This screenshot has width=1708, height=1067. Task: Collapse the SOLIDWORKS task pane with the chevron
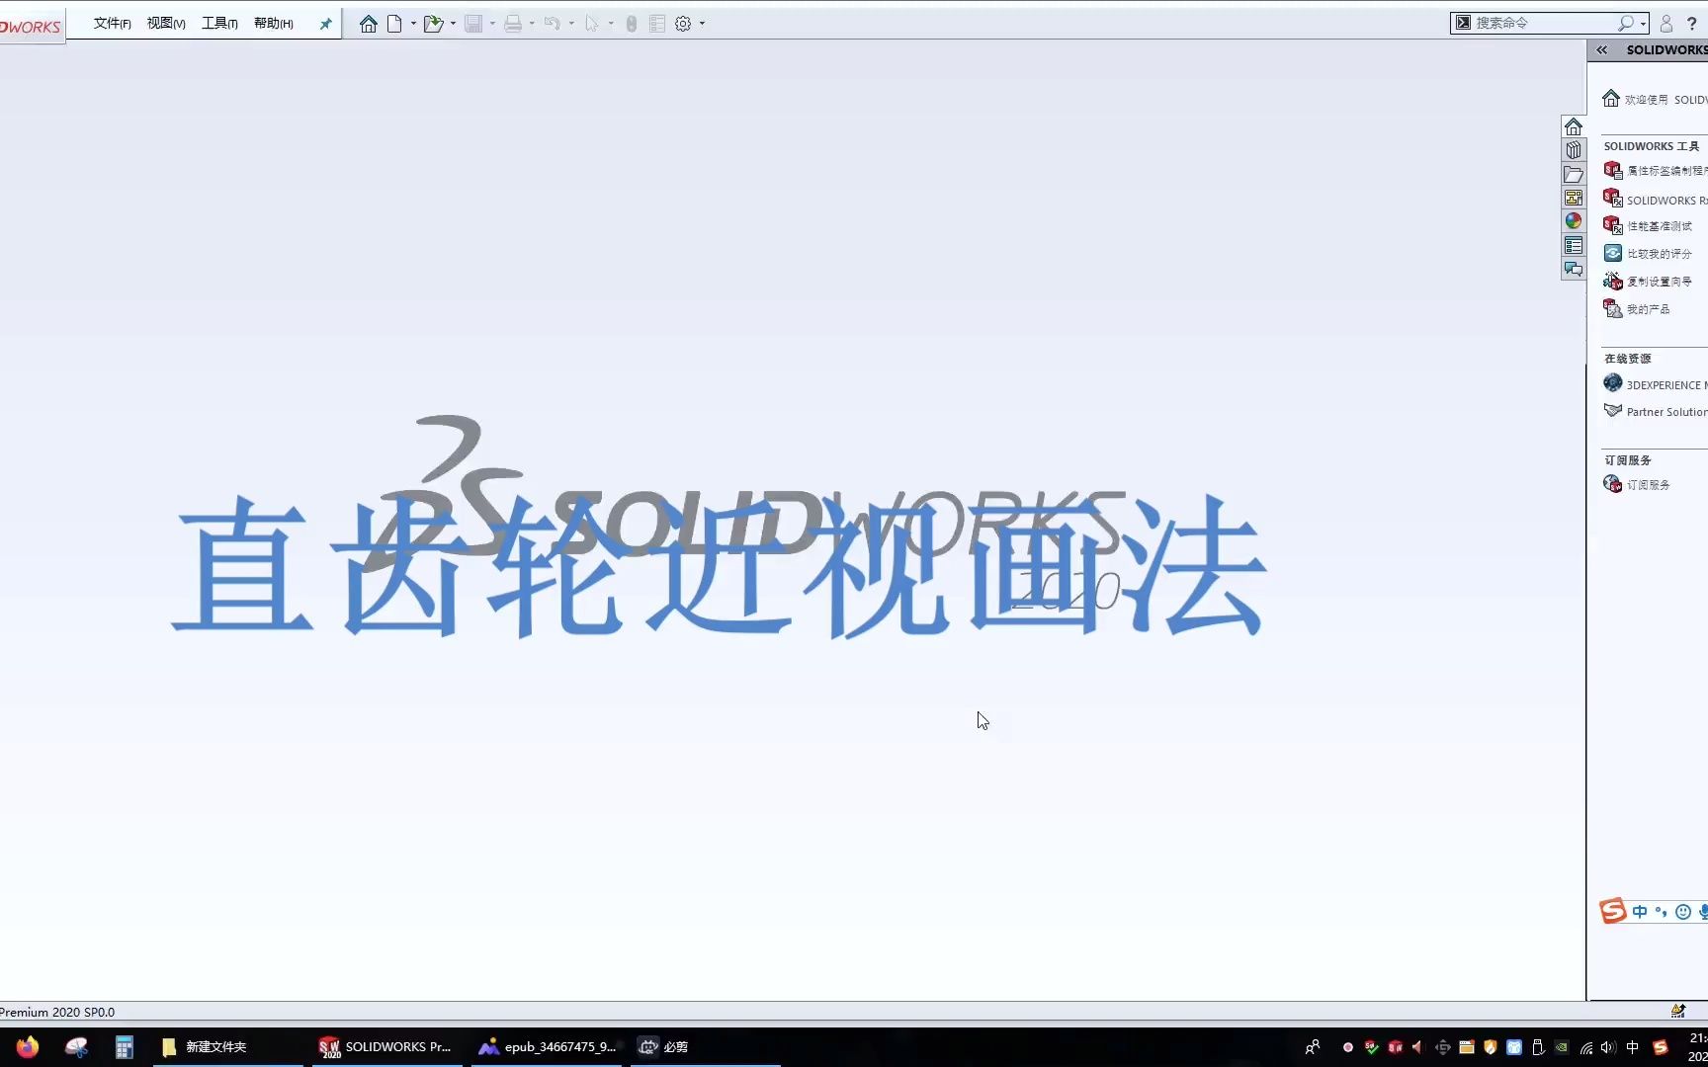pos(1600,49)
